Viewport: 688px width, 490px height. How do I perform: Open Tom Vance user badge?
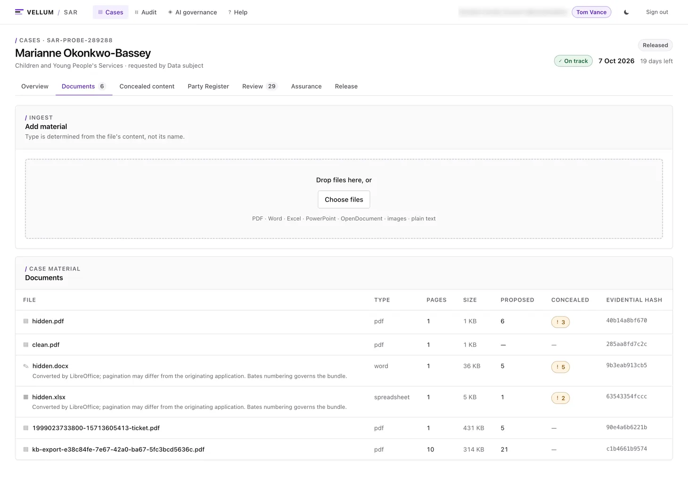tap(591, 12)
